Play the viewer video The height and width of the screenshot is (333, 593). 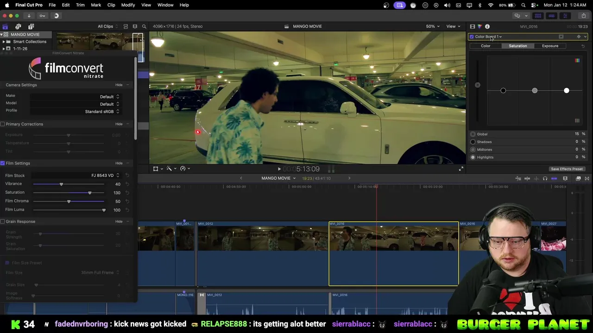[x=279, y=169]
